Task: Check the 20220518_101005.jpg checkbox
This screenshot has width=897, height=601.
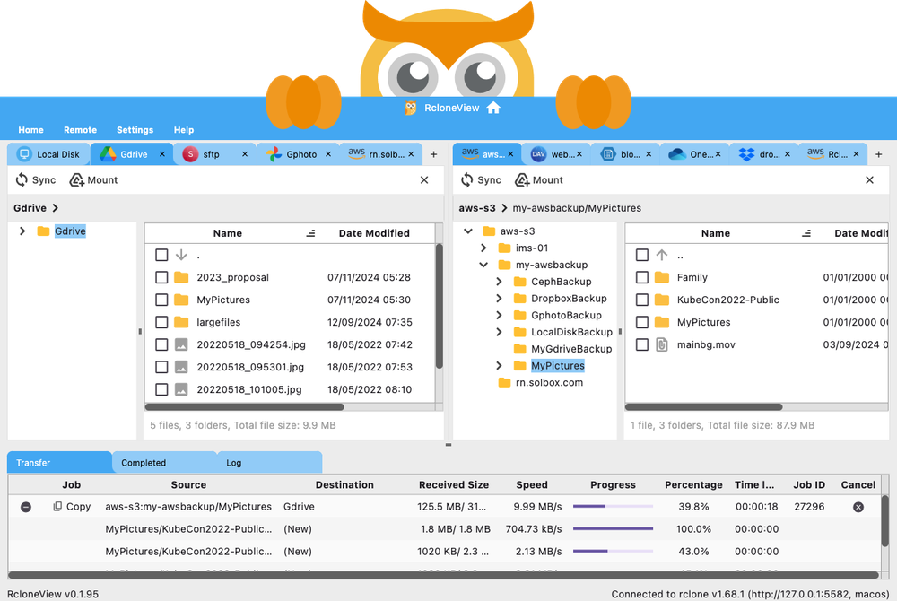Action: tap(161, 389)
